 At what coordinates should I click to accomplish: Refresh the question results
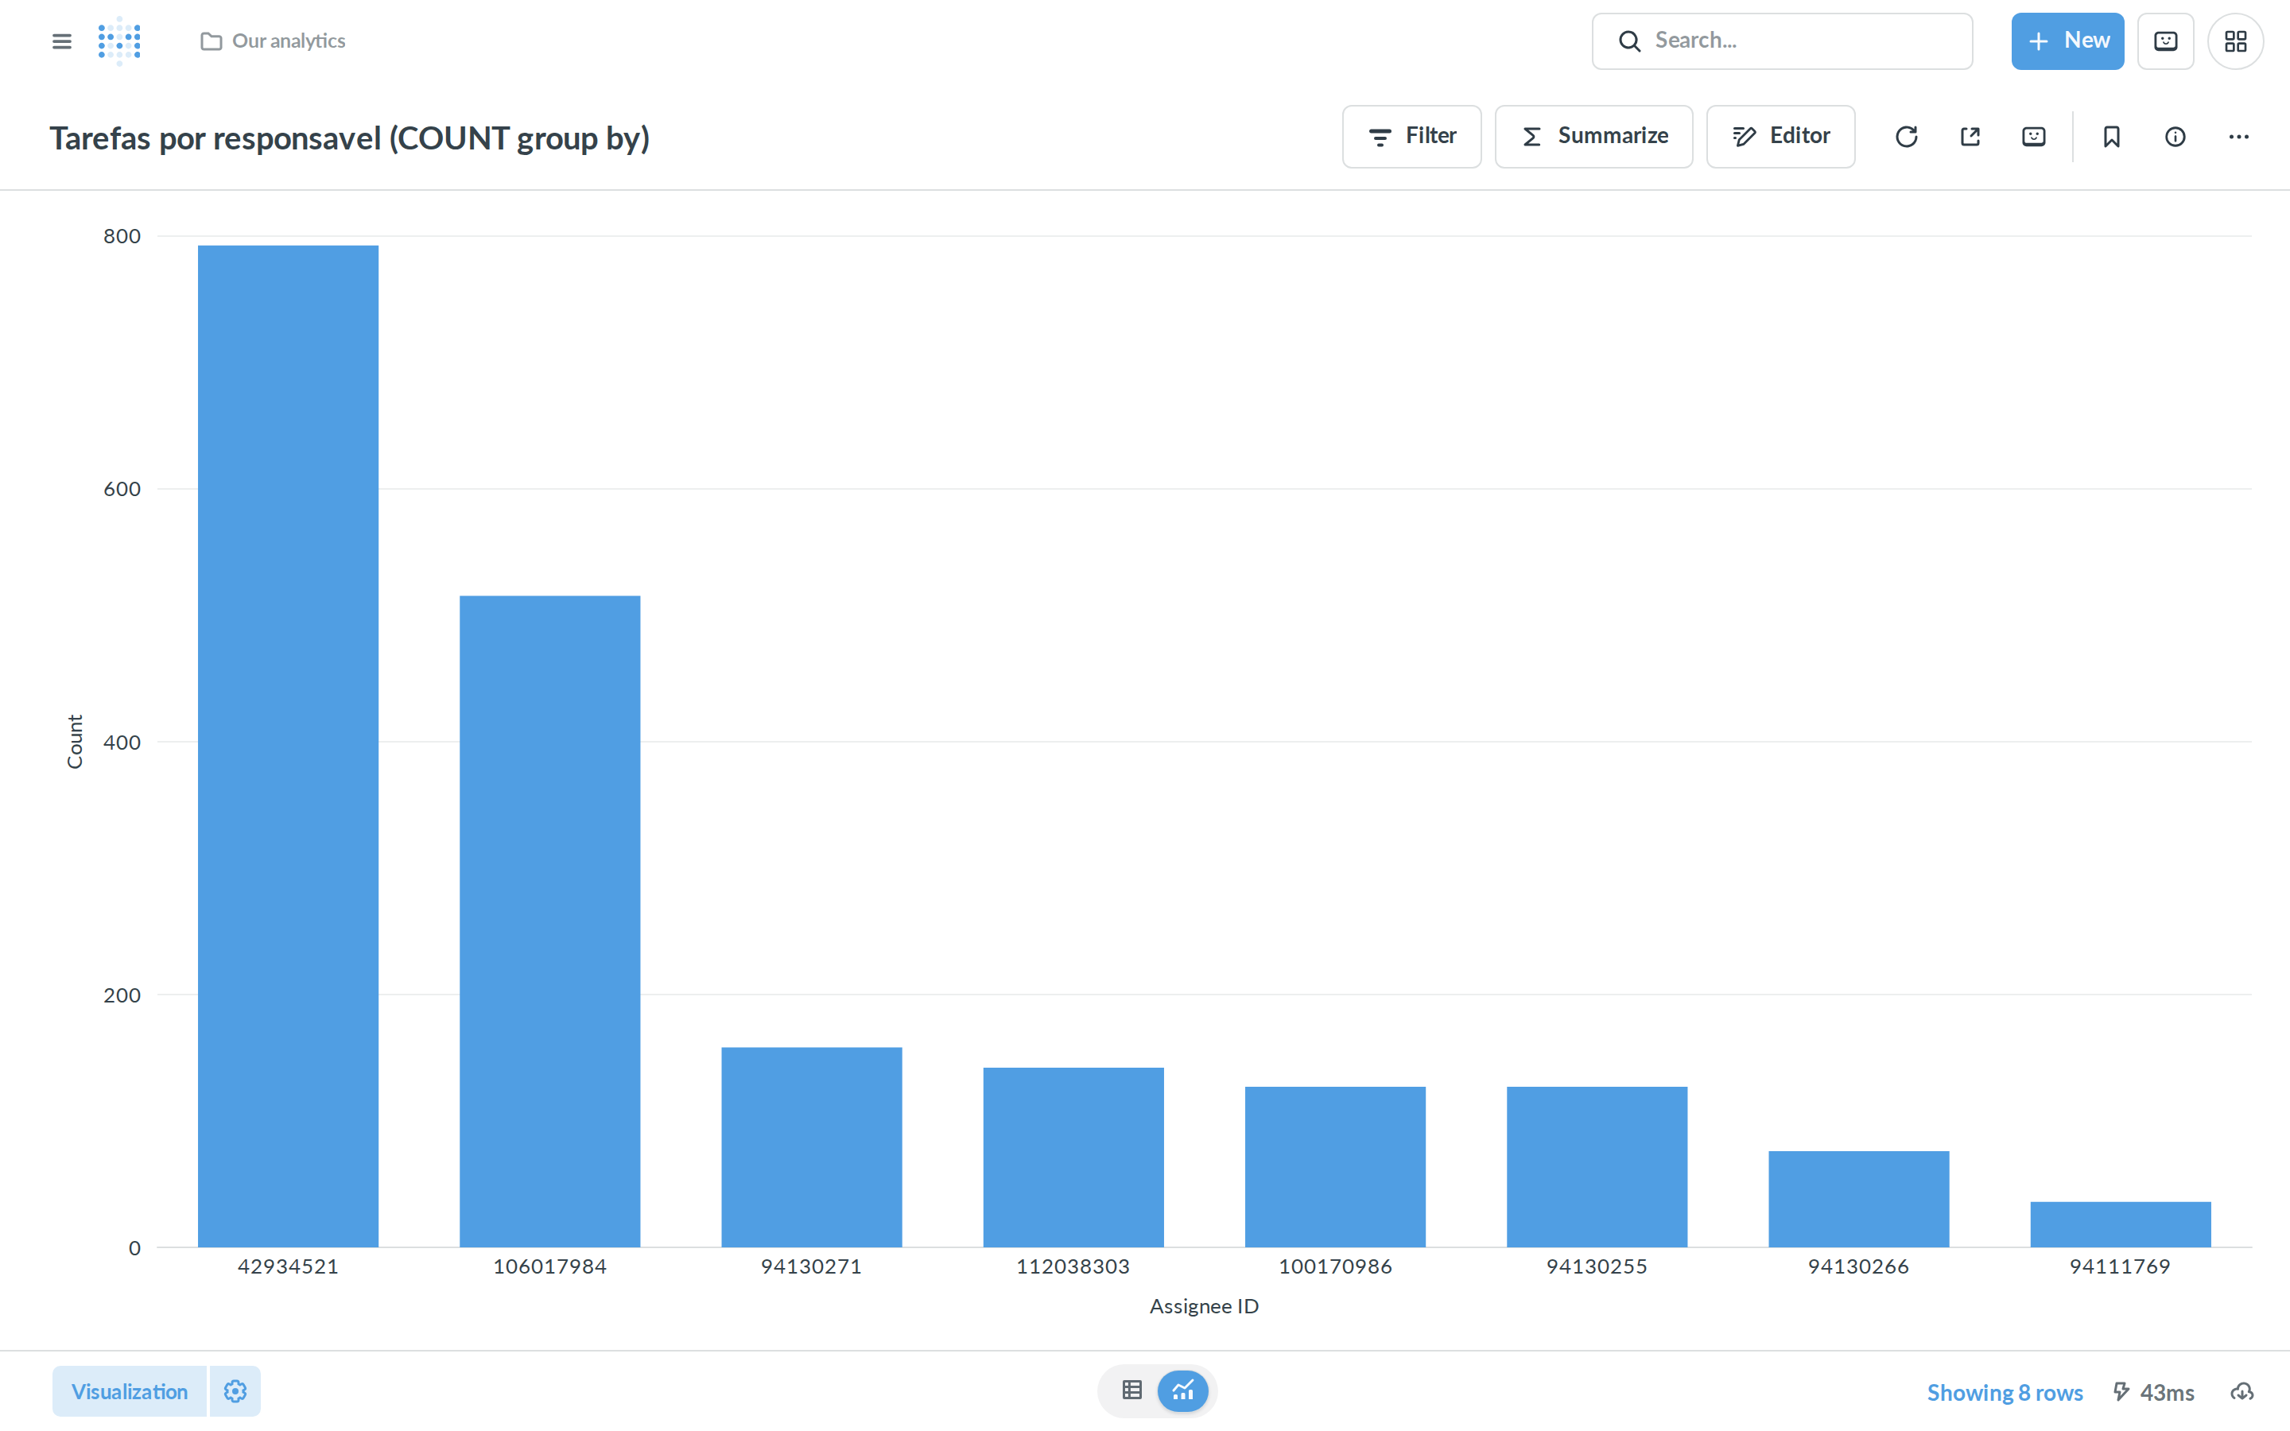[x=1906, y=136]
